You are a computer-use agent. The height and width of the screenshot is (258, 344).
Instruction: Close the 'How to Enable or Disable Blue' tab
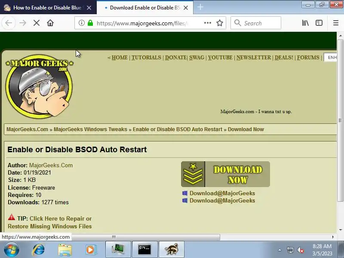pyautogui.click(x=89, y=8)
